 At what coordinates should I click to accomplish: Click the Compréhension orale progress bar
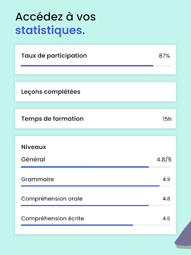pyautogui.click(x=95, y=206)
